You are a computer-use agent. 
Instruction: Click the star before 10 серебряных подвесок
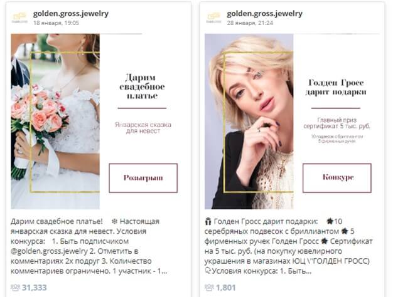point(330,221)
